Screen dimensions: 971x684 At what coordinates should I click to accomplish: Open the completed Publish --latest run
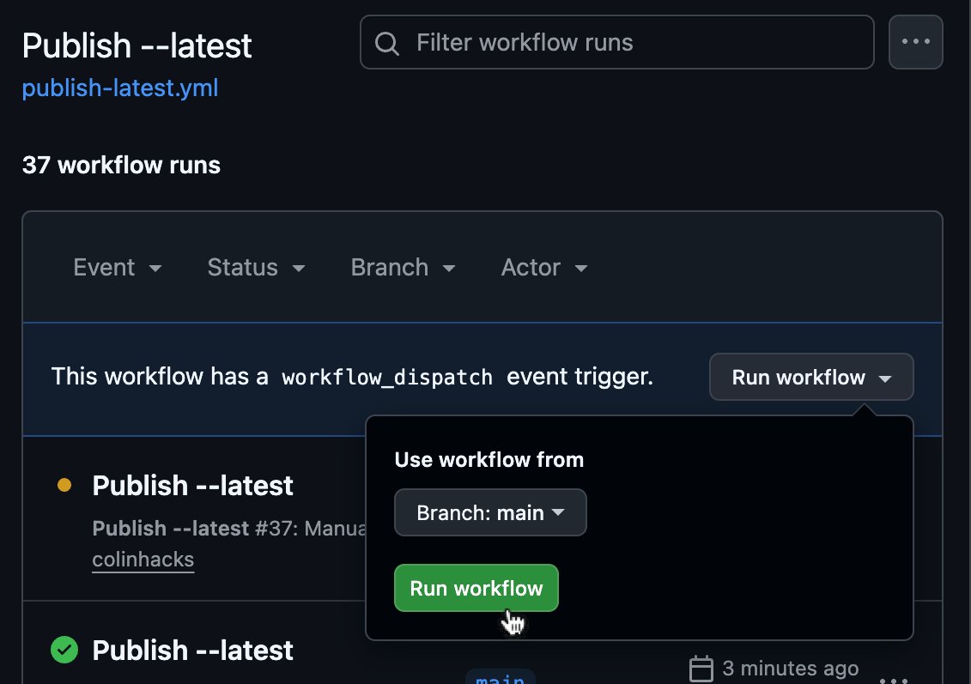[192, 650]
